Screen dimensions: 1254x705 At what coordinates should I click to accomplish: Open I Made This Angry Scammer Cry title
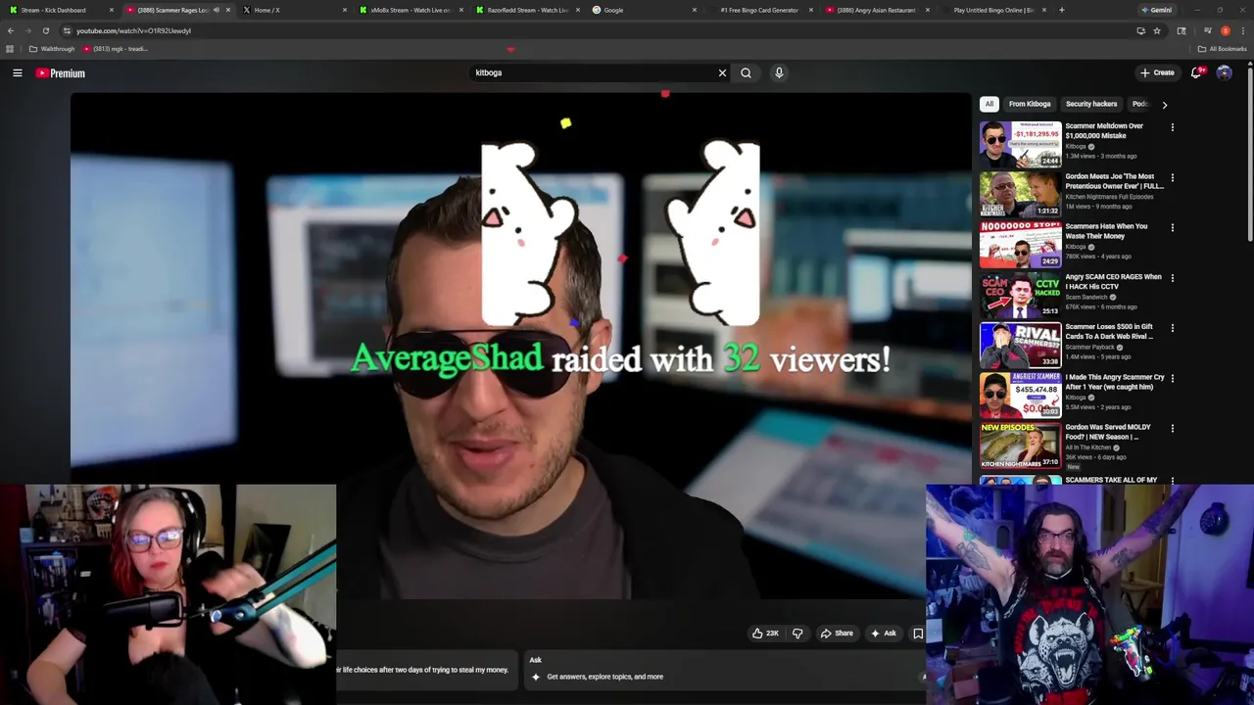1115,382
